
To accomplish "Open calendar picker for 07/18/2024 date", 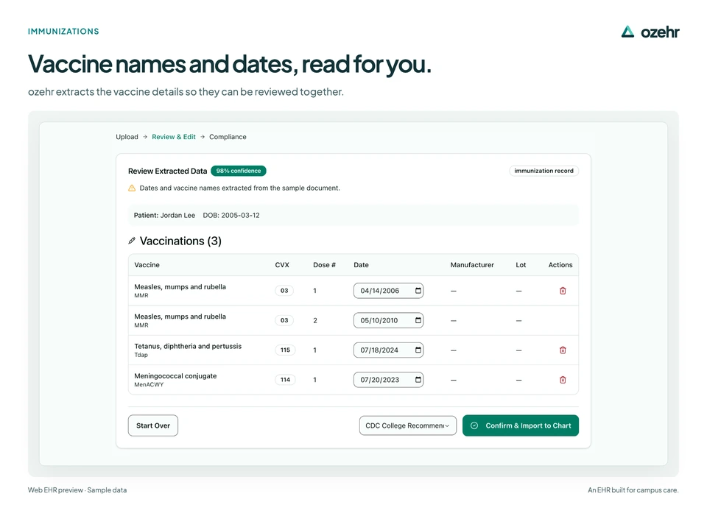I will [x=418, y=350].
